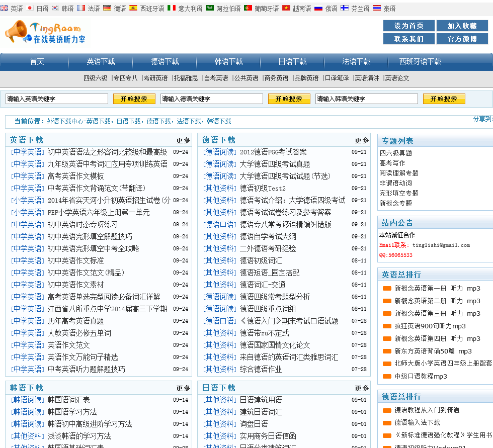This screenshot has height=448, width=493.
Task: Open 新概念英语第一册 听力 mp3 ranking link
Action: click(437, 289)
